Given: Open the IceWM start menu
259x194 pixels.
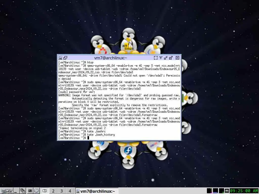Looking at the screenshot, I should pos(7,191).
